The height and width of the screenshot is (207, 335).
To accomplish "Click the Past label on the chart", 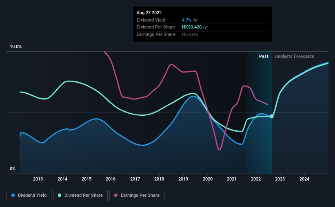I will [264, 56].
